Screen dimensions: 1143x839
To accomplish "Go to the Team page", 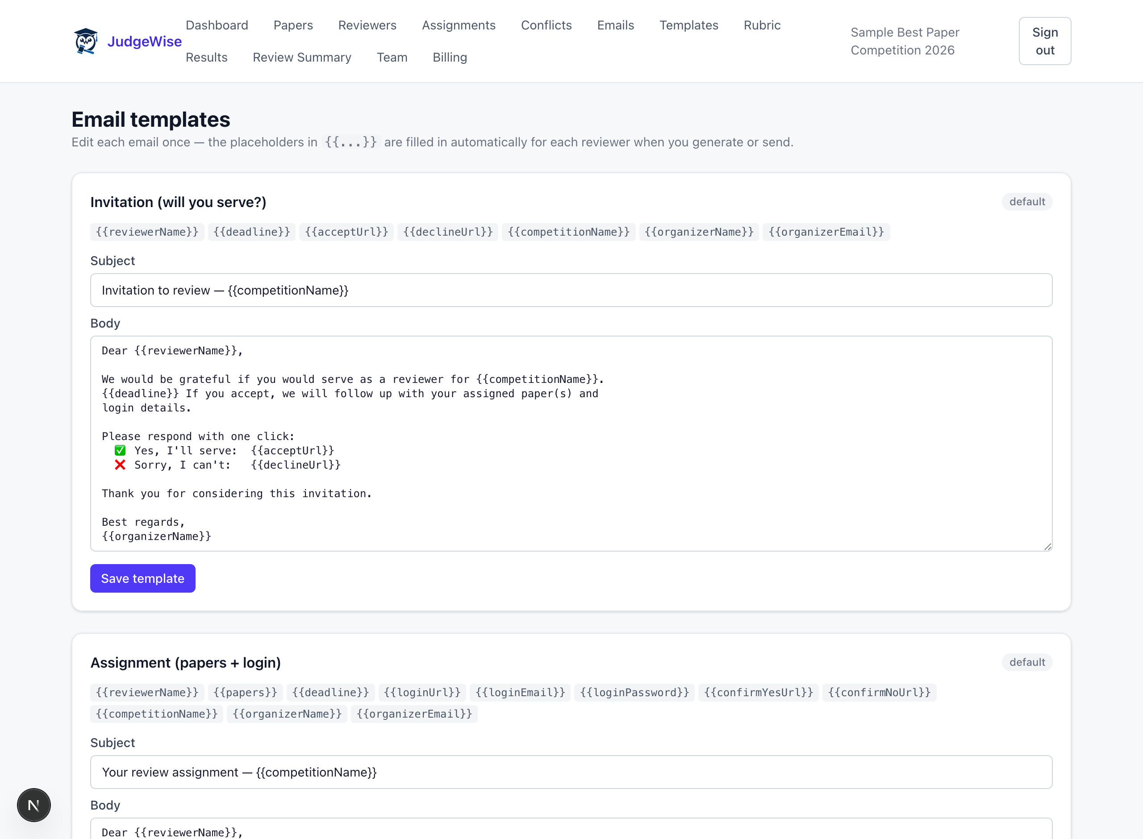I will point(392,58).
